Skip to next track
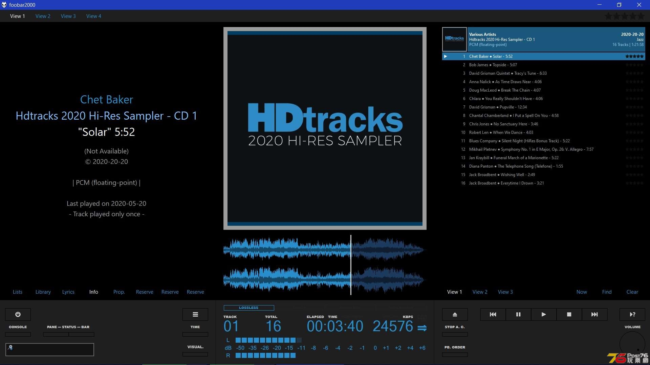This screenshot has width=650, height=365. pyautogui.click(x=594, y=314)
